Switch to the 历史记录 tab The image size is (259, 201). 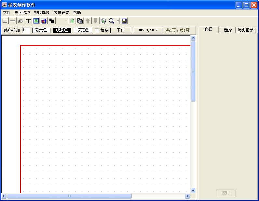(x=245, y=30)
